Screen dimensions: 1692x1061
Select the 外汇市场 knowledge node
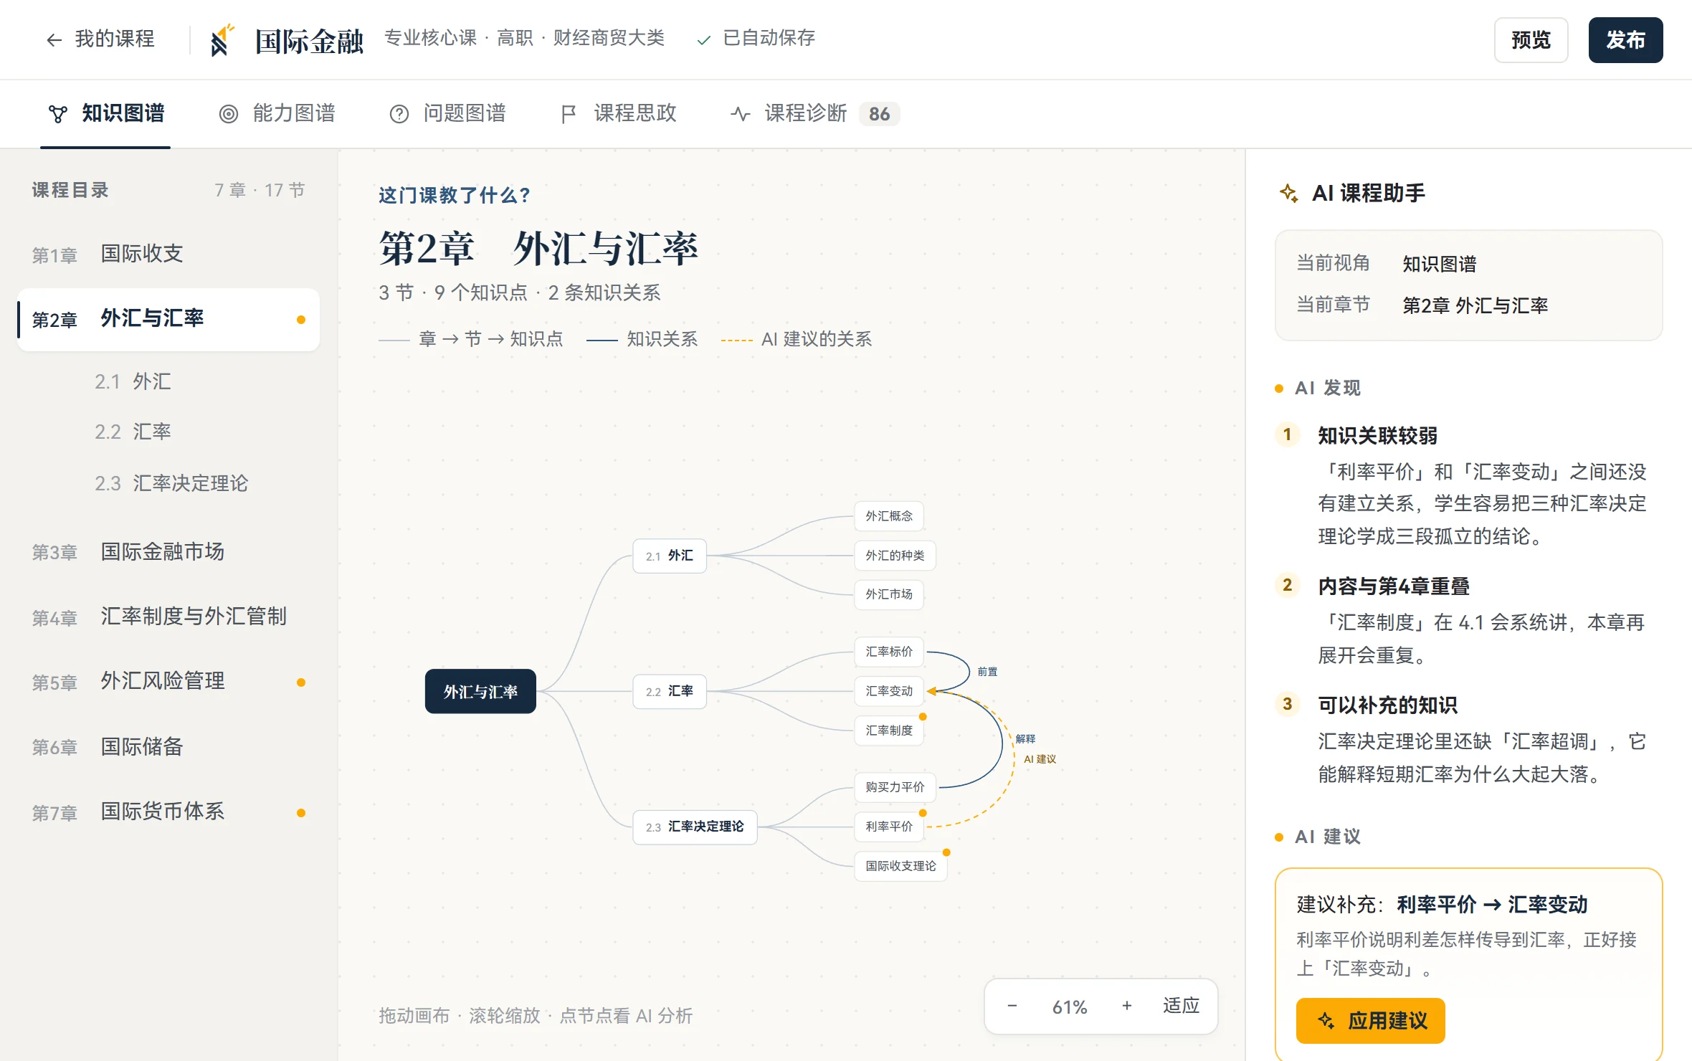(889, 594)
